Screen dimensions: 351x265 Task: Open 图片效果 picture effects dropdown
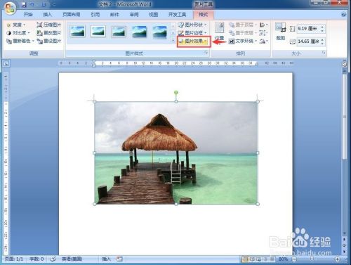point(193,41)
